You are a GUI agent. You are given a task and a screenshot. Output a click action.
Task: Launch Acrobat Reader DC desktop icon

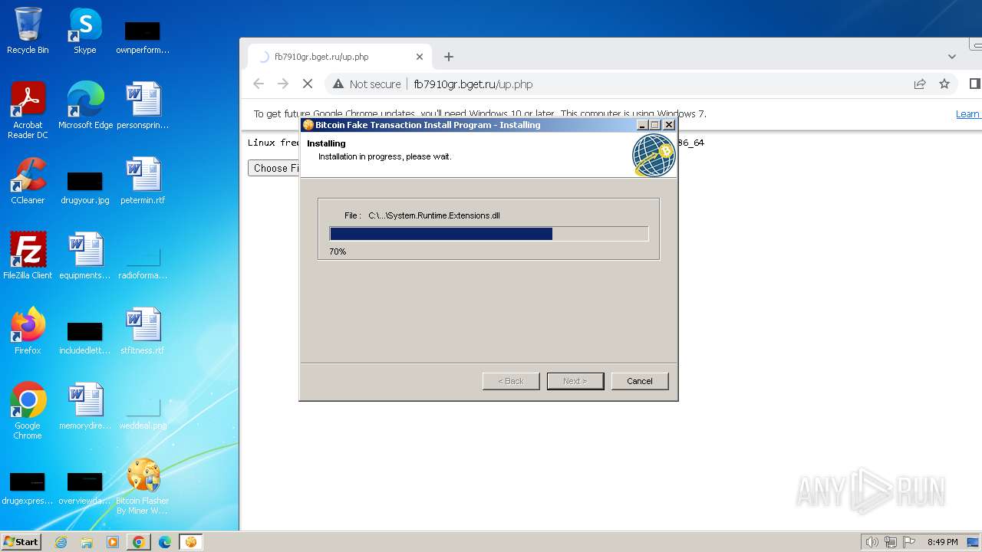tap(28, 110)
